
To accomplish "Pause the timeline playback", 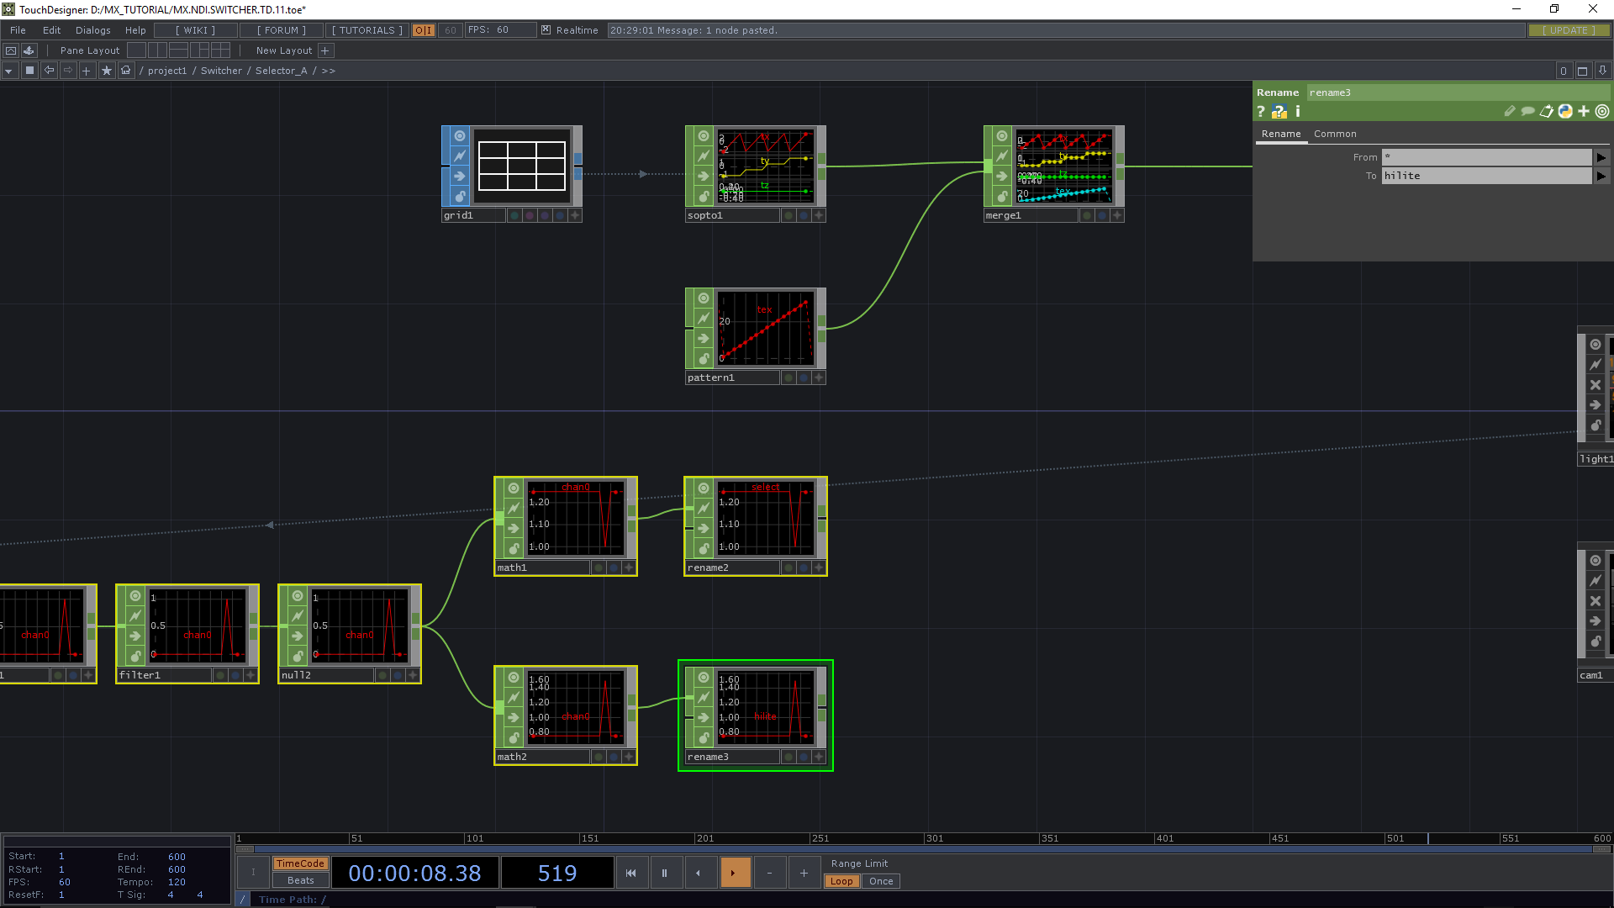I will 665,873.
